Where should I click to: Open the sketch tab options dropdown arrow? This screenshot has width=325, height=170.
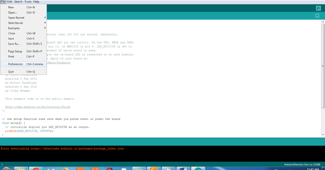pos(317,16)
